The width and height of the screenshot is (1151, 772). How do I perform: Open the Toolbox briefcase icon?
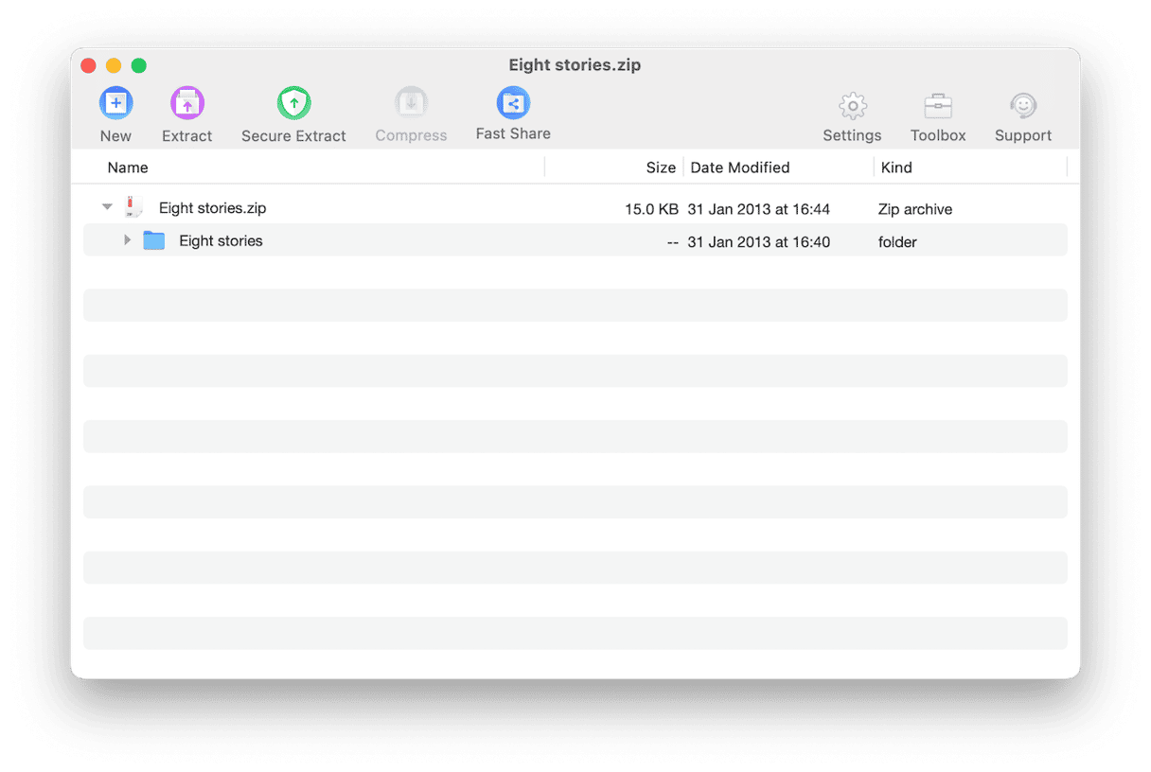pyautogui.click(x=938, y=106)
